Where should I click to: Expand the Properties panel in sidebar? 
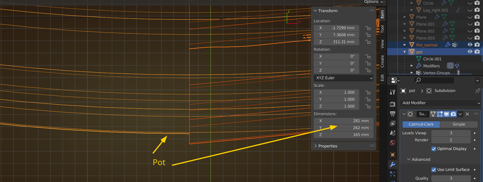[x=315, y=146]
